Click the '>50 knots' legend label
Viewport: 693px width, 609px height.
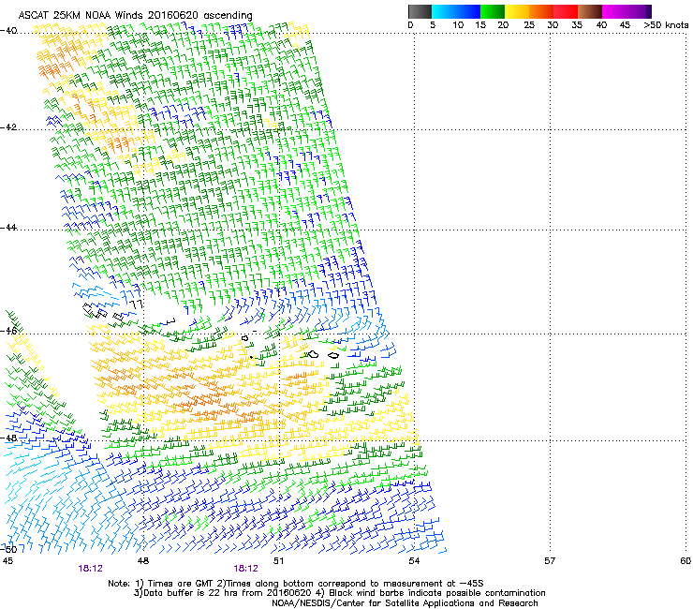coord(666,25)
